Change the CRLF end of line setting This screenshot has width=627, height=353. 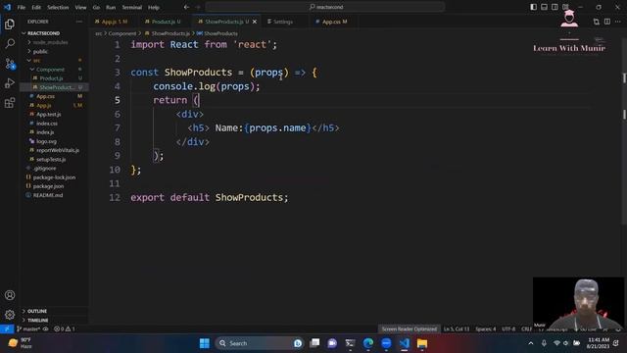pos(526,329)
